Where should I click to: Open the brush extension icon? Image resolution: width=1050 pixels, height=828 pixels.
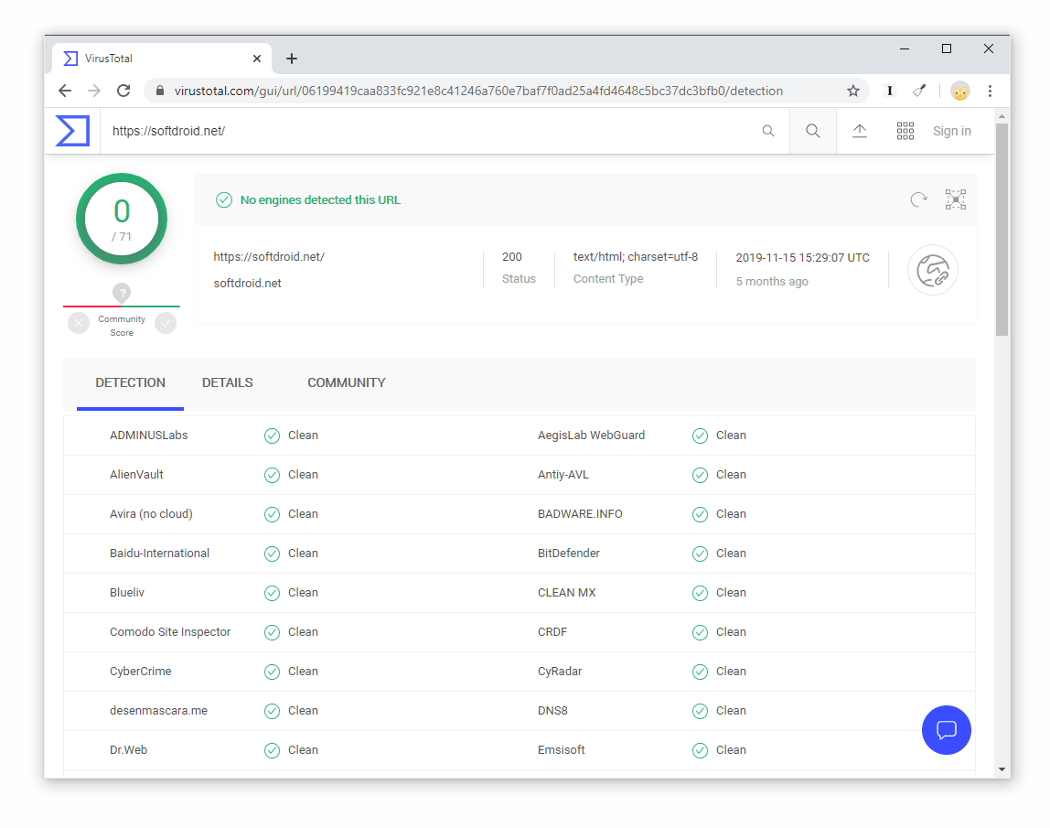click(919, 91)
